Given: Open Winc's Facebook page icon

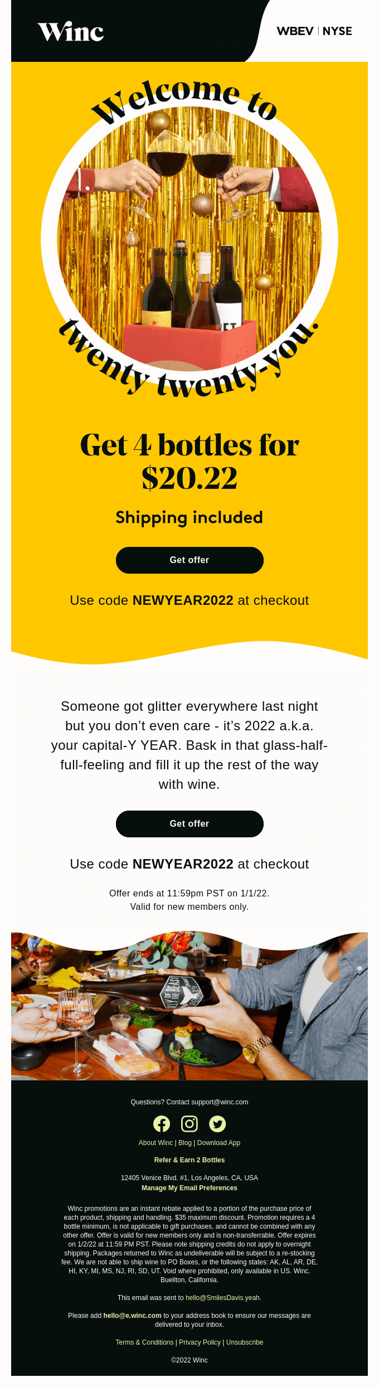Looking at the screenshot, I should [162, 1124].
